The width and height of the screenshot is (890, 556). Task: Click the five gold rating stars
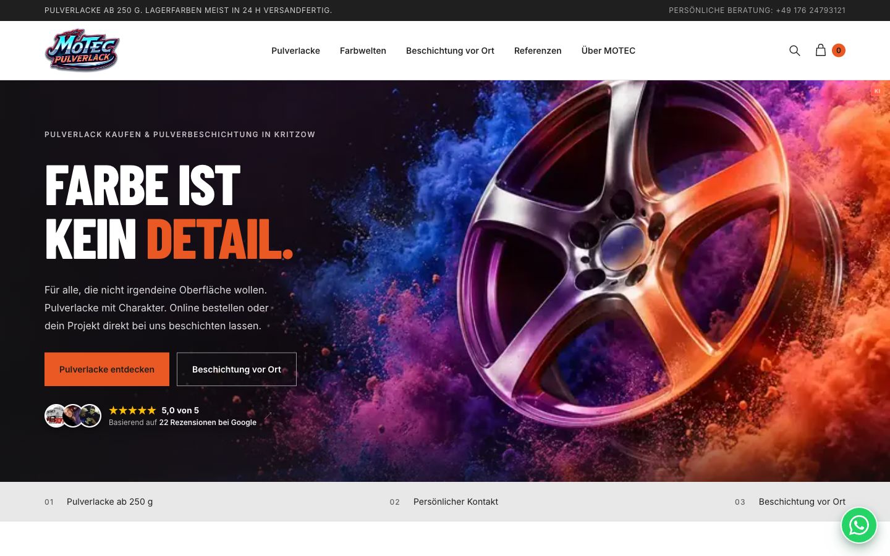(132, 410)
